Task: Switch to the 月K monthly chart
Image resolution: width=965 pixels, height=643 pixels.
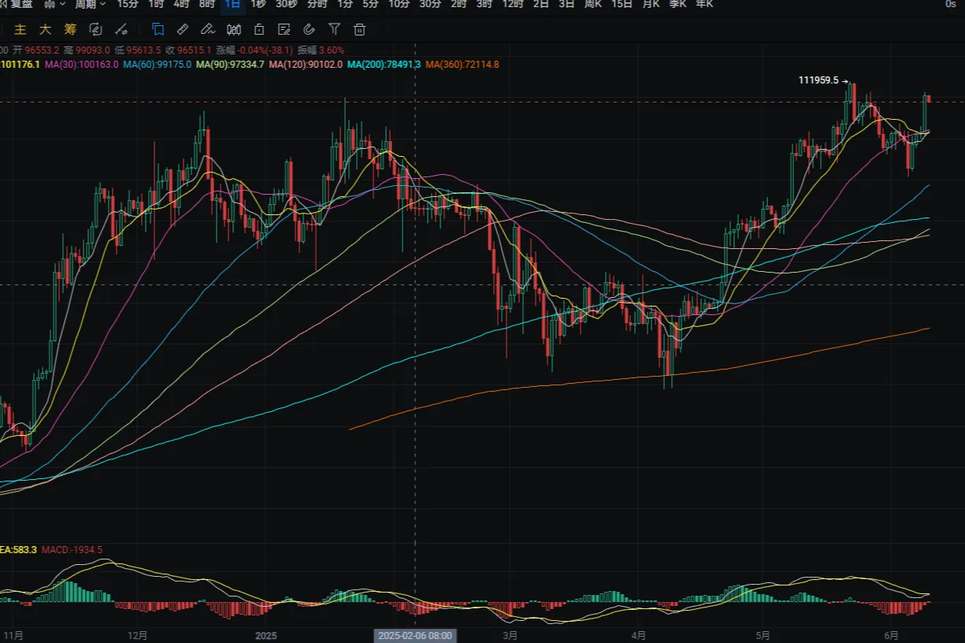Action: click(x=651, y=4)
